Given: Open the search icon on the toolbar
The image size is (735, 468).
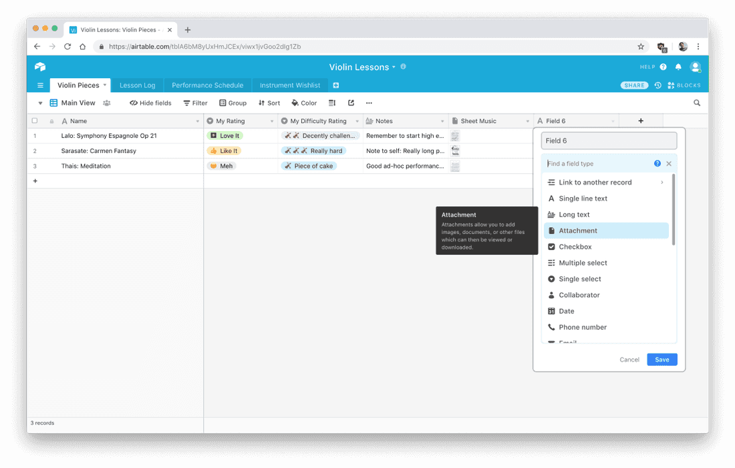Looking at the screenshot, I should (x=697, y=102).
